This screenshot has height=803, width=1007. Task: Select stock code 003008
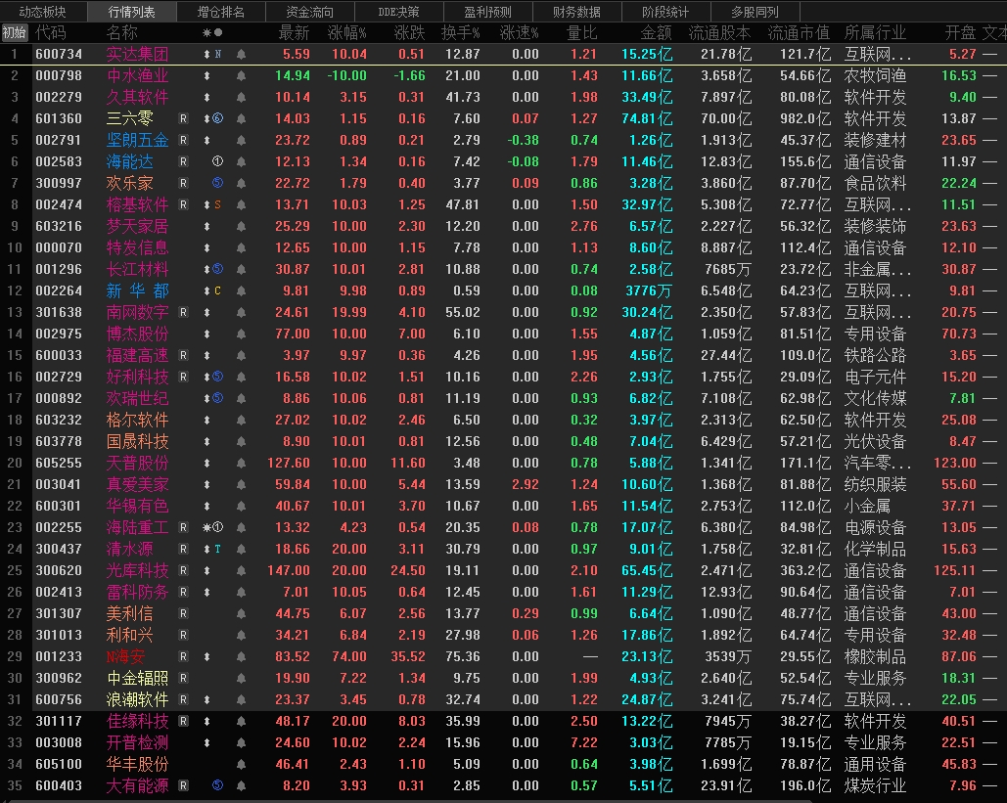(59, 742)
